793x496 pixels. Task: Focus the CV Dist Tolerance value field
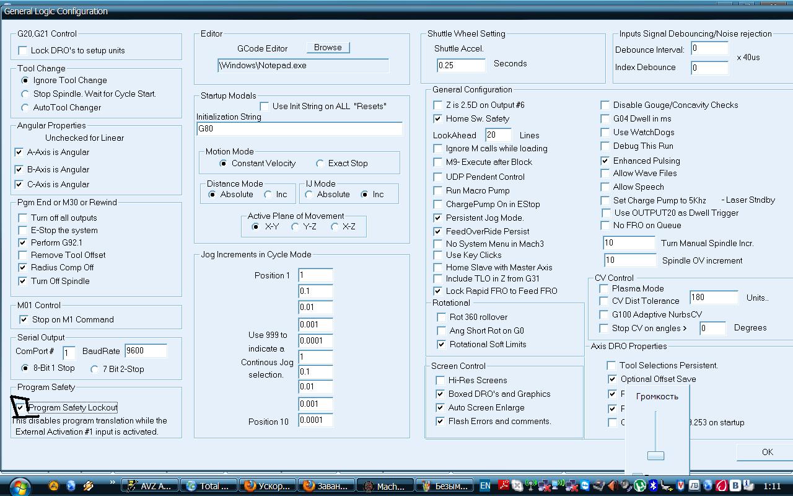(714, 297)
